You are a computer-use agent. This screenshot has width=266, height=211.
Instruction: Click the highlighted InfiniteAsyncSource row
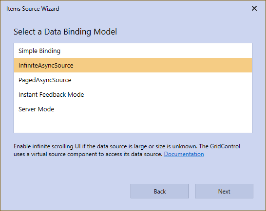tap(133, 65)
